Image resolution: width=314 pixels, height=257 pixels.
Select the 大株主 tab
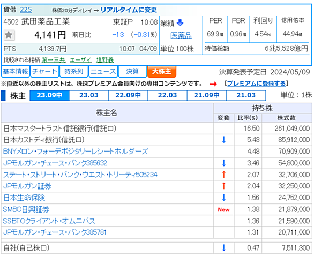[x=162, y=71]
